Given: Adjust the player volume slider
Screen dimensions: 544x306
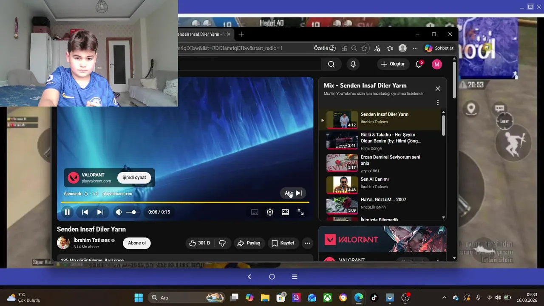Looking at the screenshot, I should pos(131,212).
